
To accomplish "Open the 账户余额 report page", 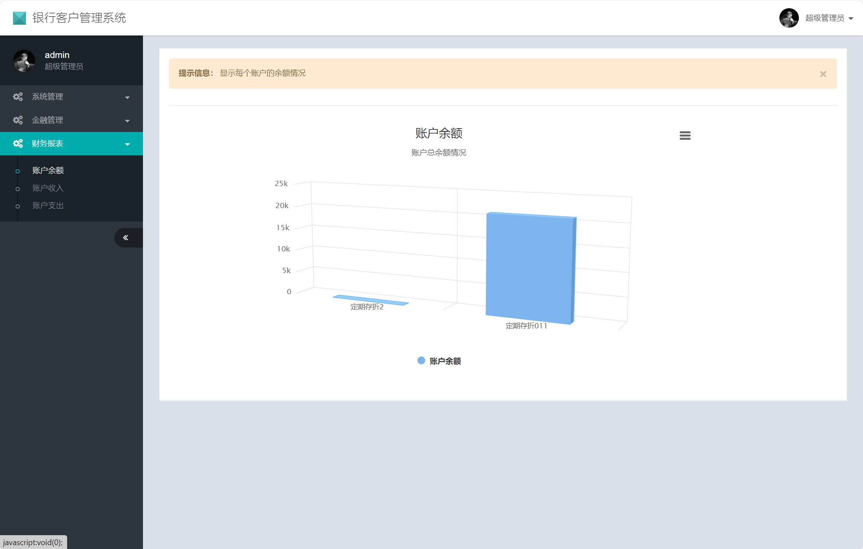I will pyautogui.click(x=48, y=170).
